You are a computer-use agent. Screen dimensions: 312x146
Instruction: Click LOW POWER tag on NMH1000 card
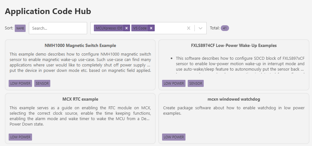[x=21, y=83]
